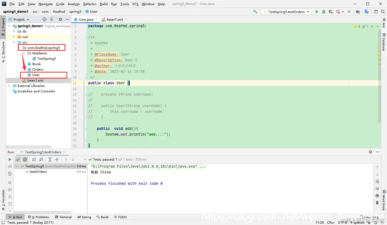Open profiler options dropdown arrow
Viewport: 387px width, 225px height.
tap(343, 12)
